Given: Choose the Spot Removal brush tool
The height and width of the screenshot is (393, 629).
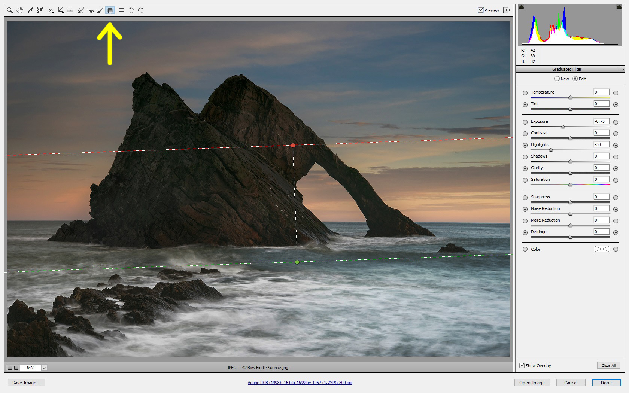Looking at the screenshot, I should coord(80,10).
